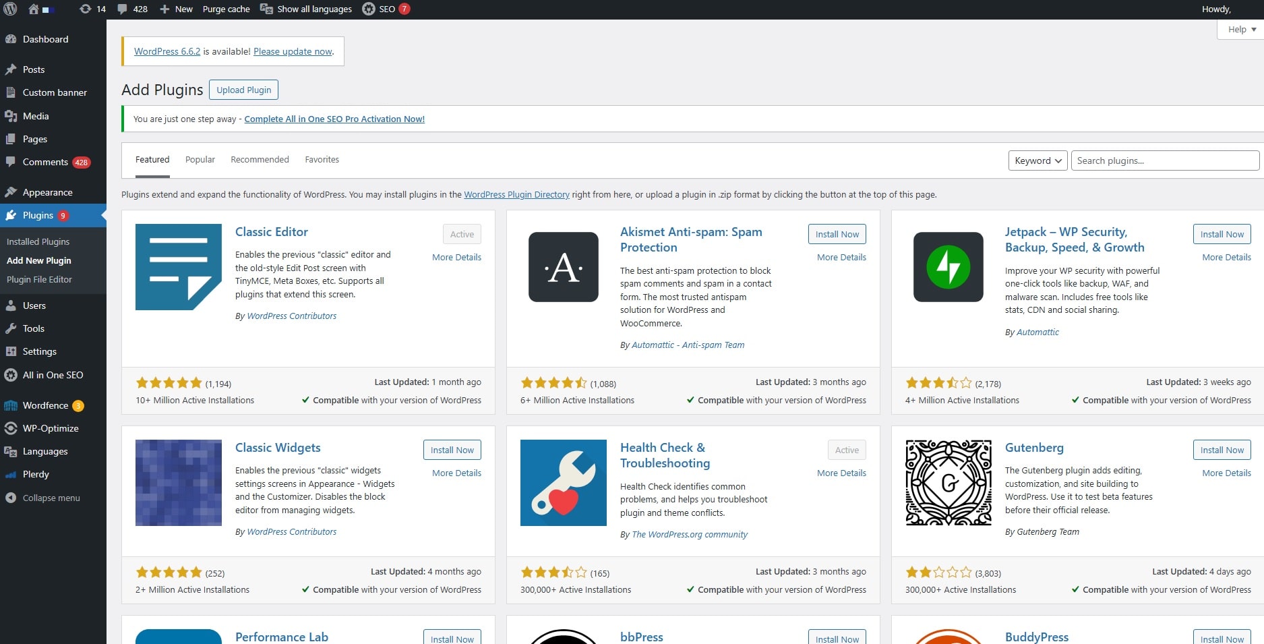The width and height of the screenshot is (1264, 644).
Task: Open site home icon in admin bar
Action: 34,9
